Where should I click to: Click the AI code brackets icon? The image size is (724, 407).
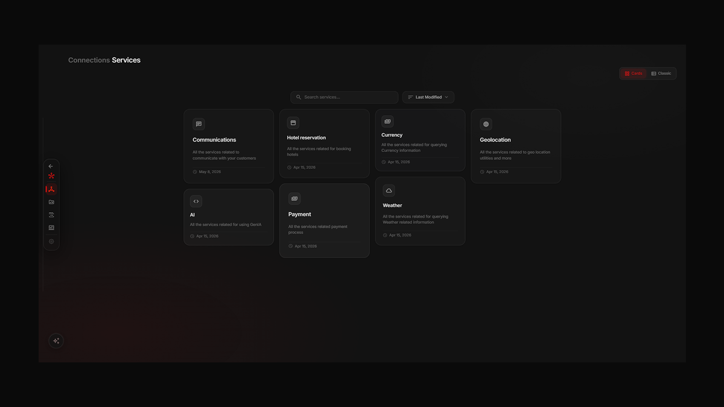click(x=196, y=201)
